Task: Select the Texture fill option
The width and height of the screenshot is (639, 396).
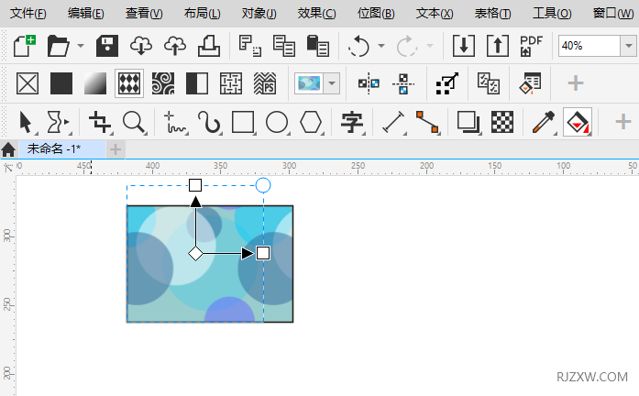Action: (231, 83)
